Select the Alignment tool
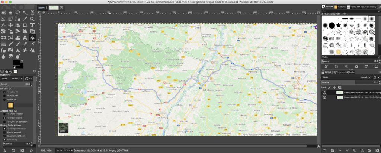 pos(18,25)
